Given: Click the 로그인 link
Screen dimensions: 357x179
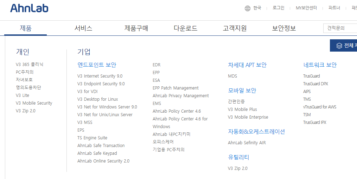Looking at the screenshot, I should click(279, 8).
